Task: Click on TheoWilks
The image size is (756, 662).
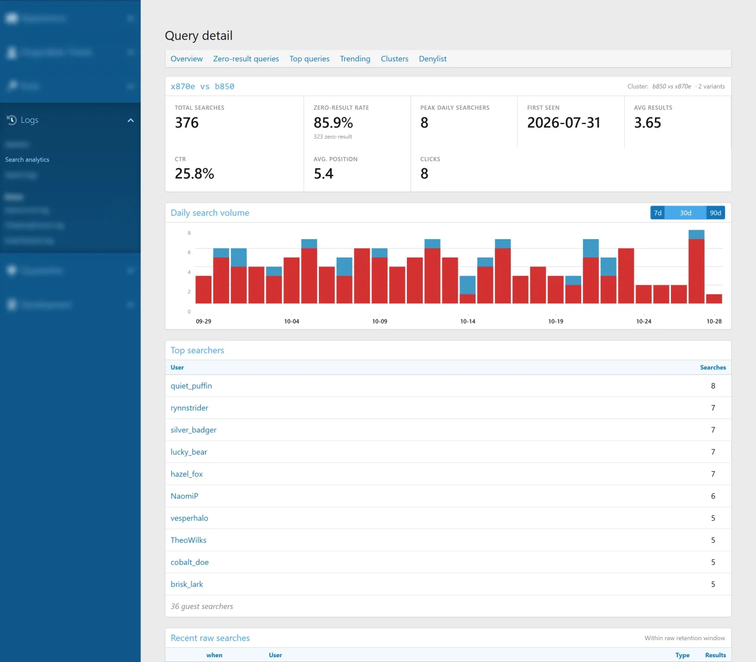Action: click(188, 540)
